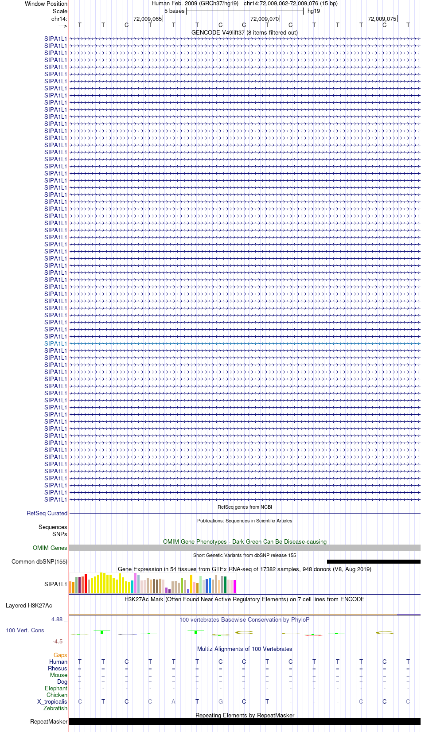This screenshot has height=732, width=421.
Task: Click the A base in X_tropicalis row
Action: click(174, 701)
